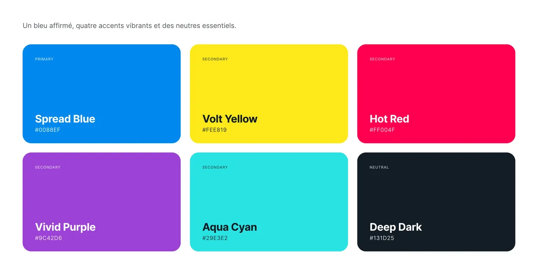Viewport: 538px width, 274px height.
Task: Click the #29E3E2 hex code
Action: click(215, 238)
